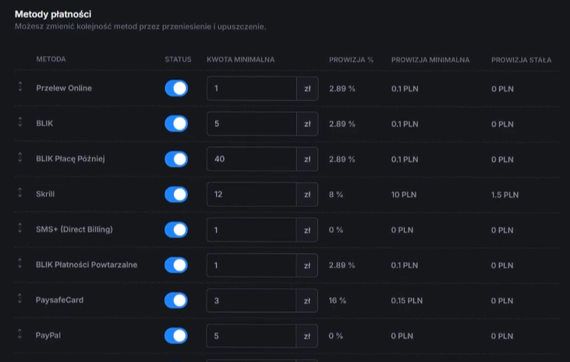
Task: Click the drag handle for BLIK Płatności Powtarzalne
Action: pos(20,263)
